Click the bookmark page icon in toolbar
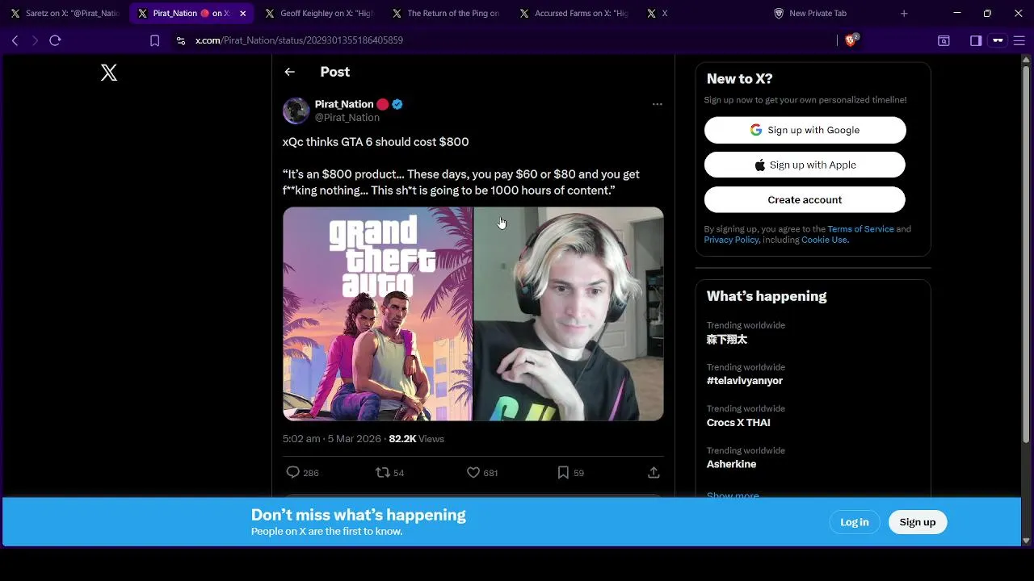The height and width of the screenshot is (581, 1034). [x=155, y=40]
